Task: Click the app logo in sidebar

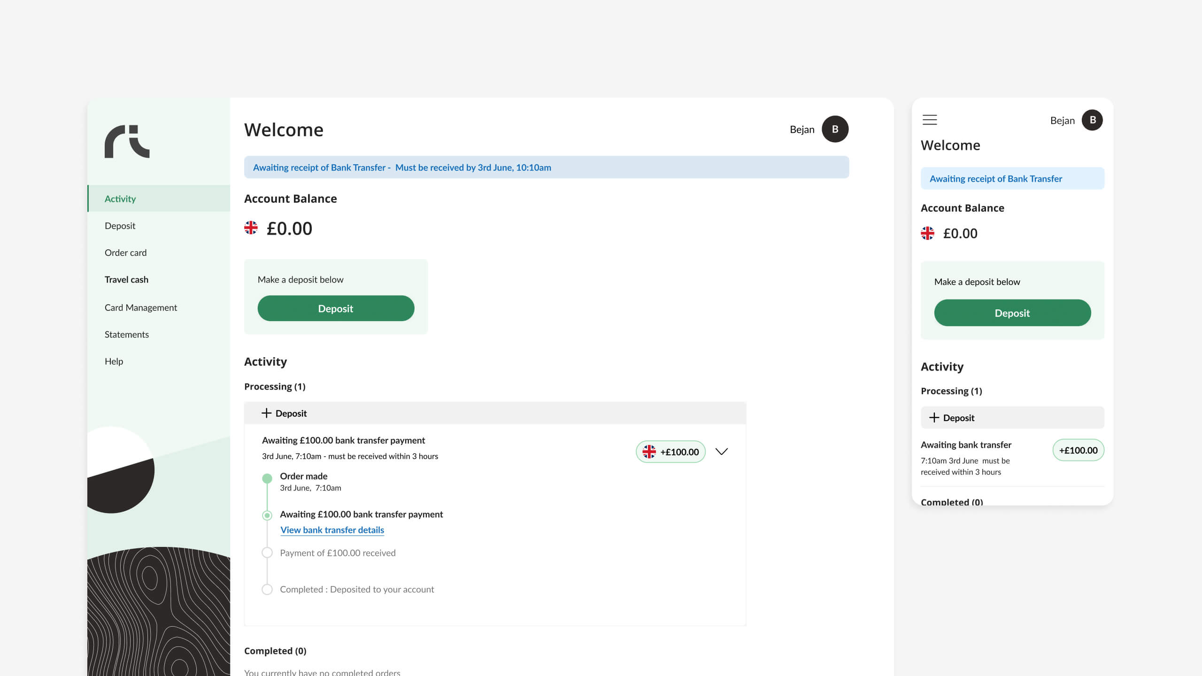Action: coord(127,141)
